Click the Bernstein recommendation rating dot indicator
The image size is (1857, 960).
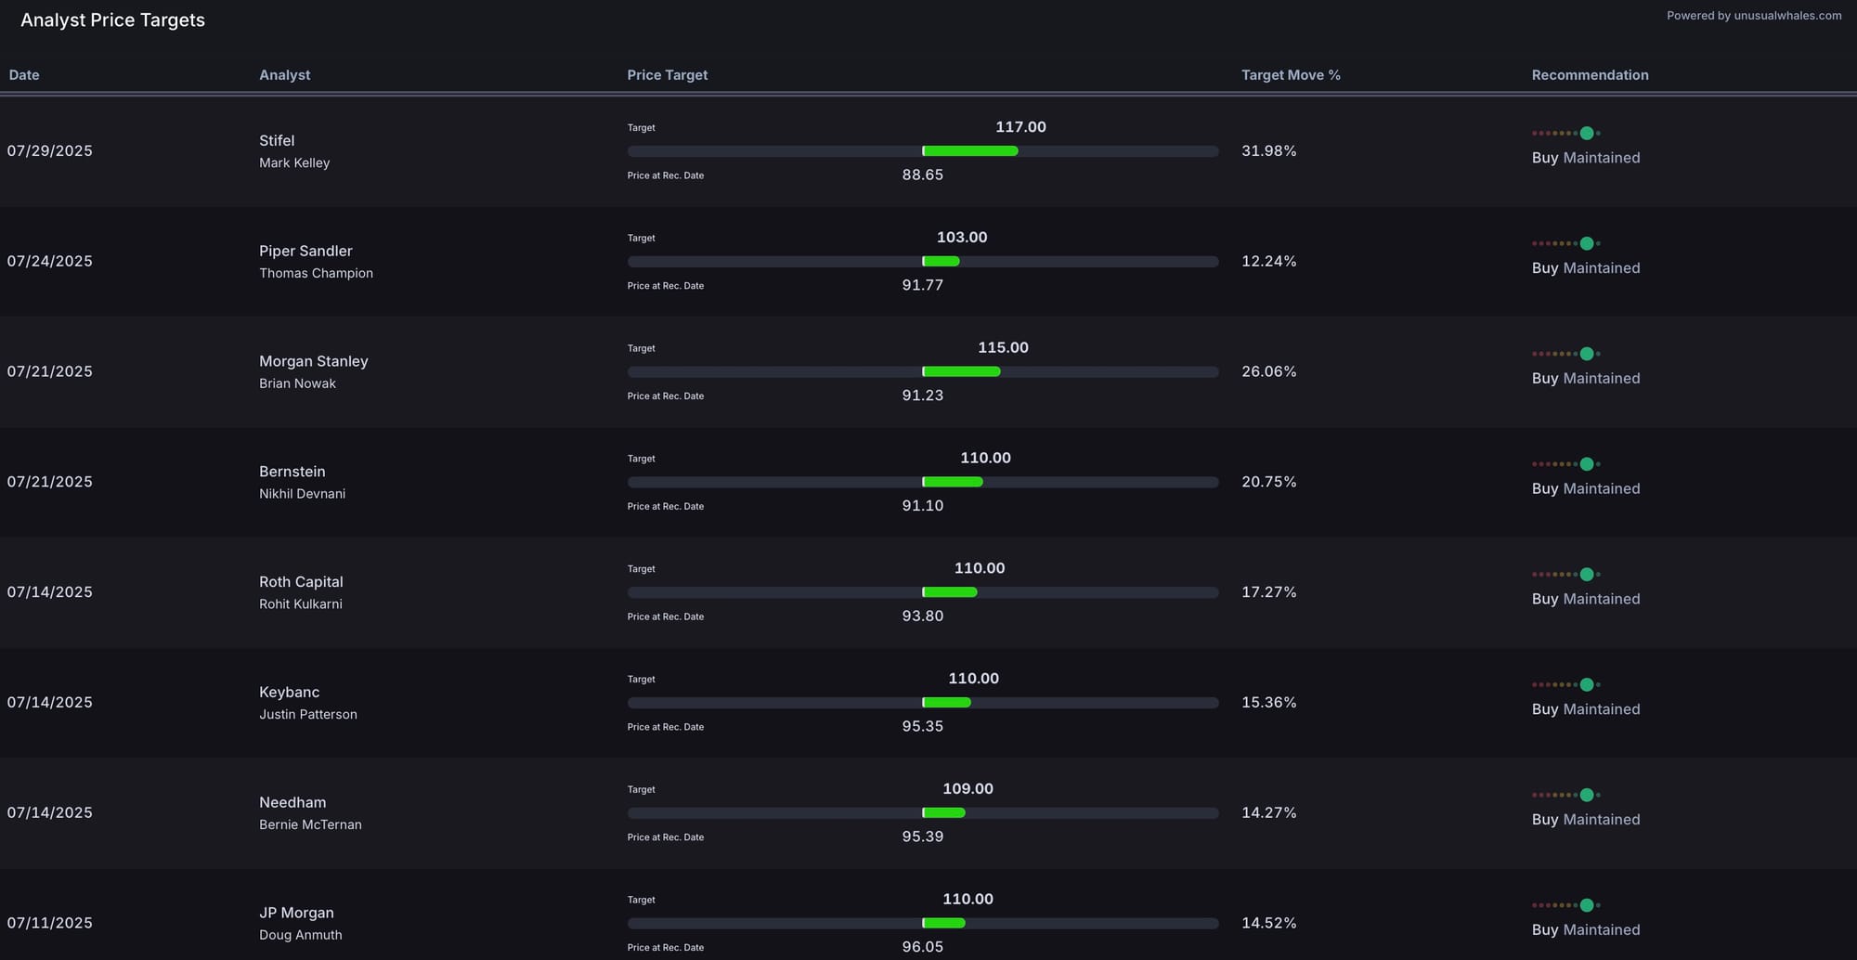pyautogui.click(x=1566, y=464)
